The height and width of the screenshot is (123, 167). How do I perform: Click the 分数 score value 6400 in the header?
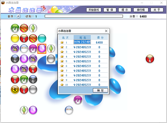(143, 16)
